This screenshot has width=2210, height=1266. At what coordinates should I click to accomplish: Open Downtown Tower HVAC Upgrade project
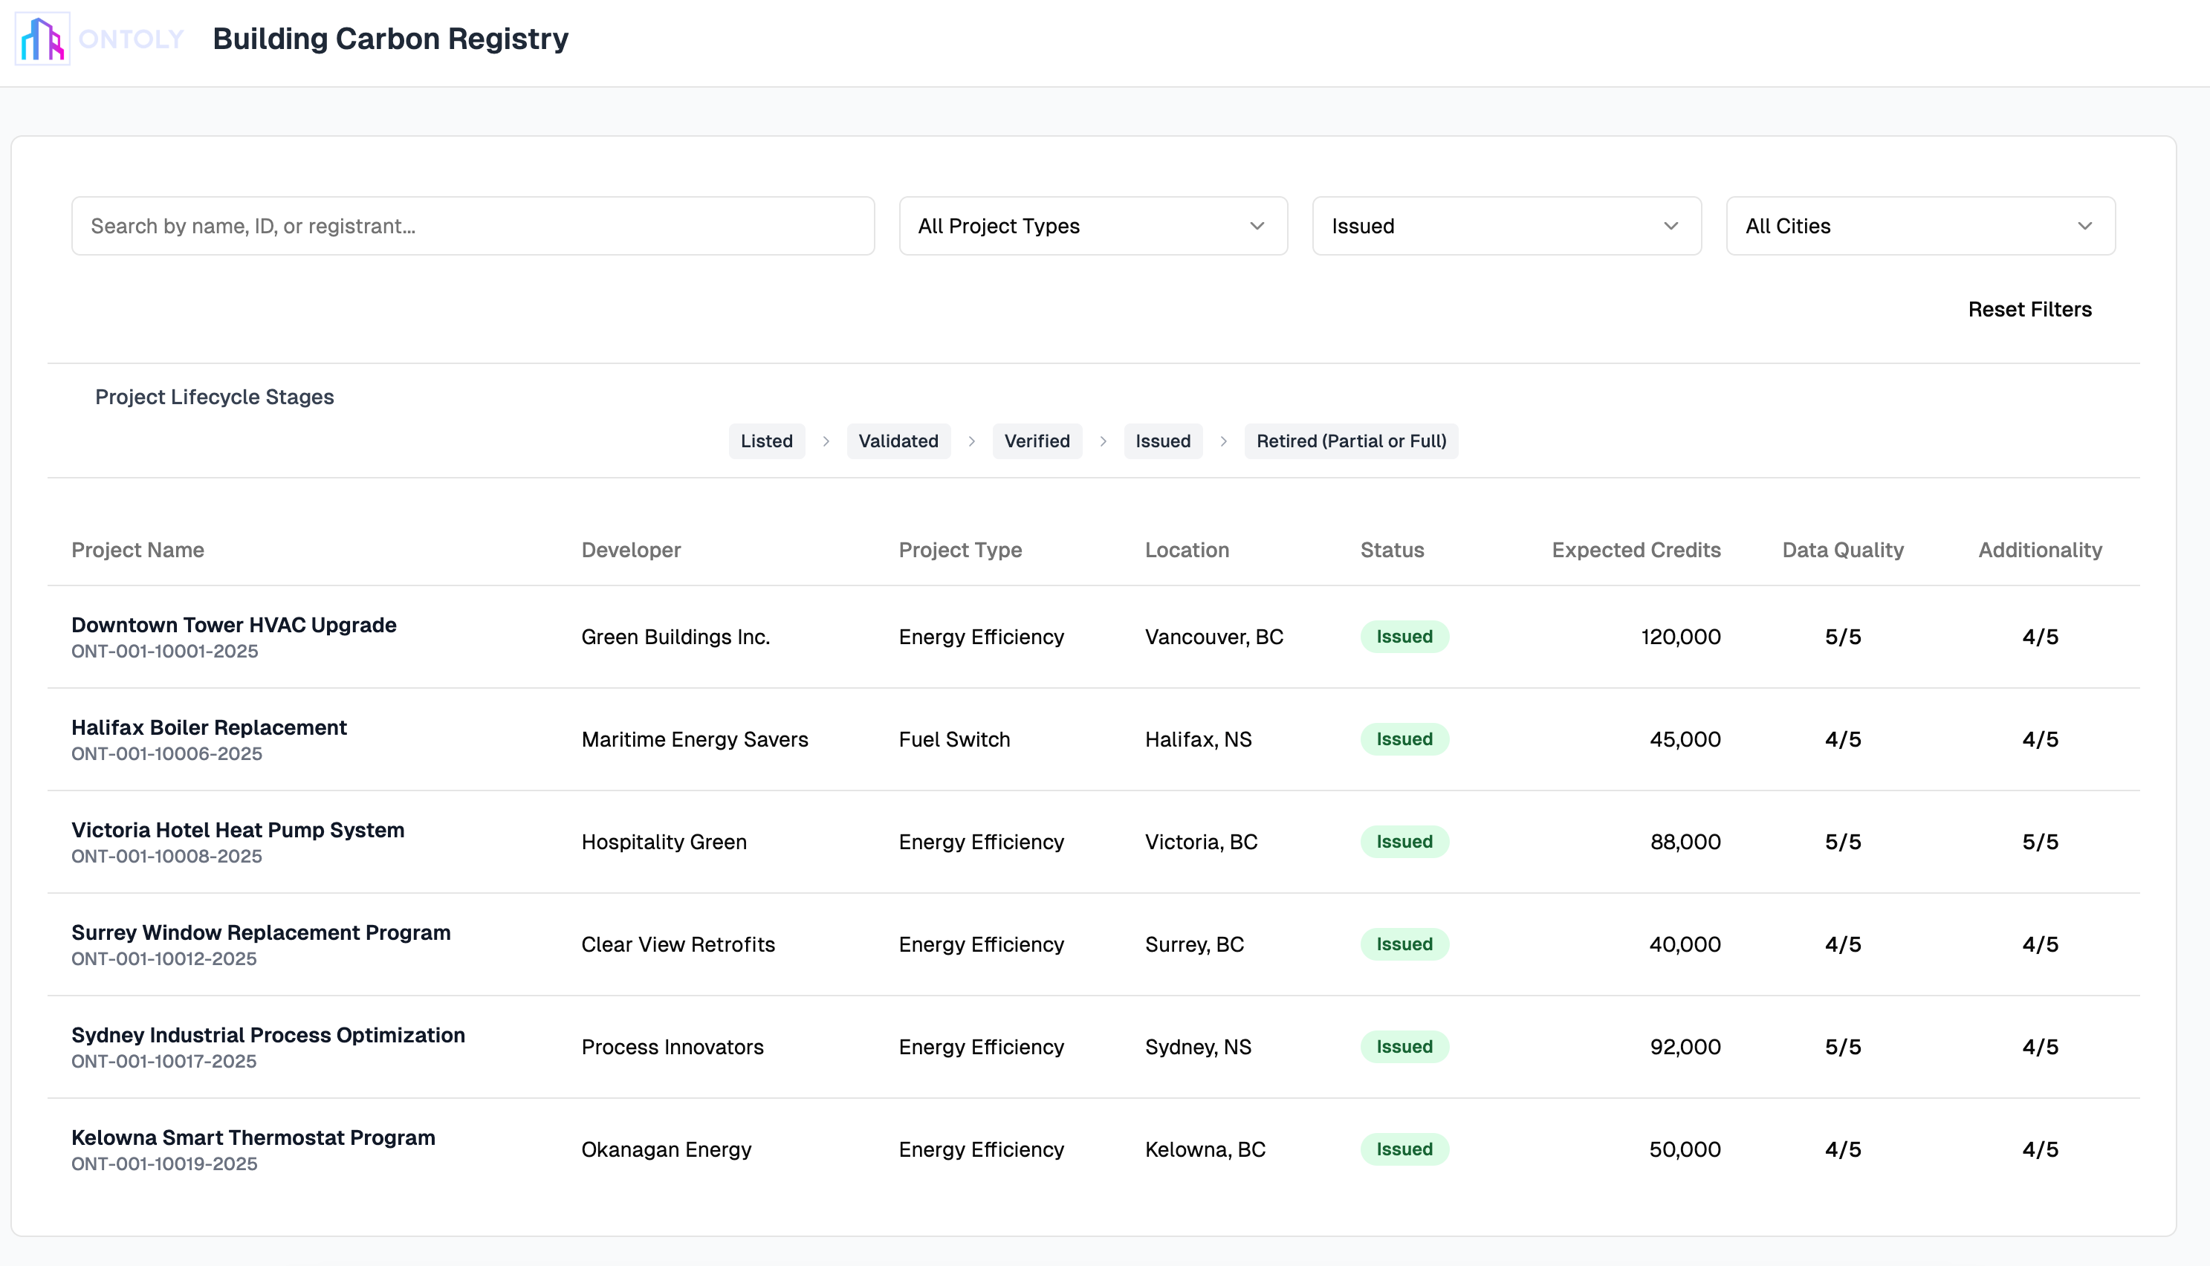click(x=233, y=625)
